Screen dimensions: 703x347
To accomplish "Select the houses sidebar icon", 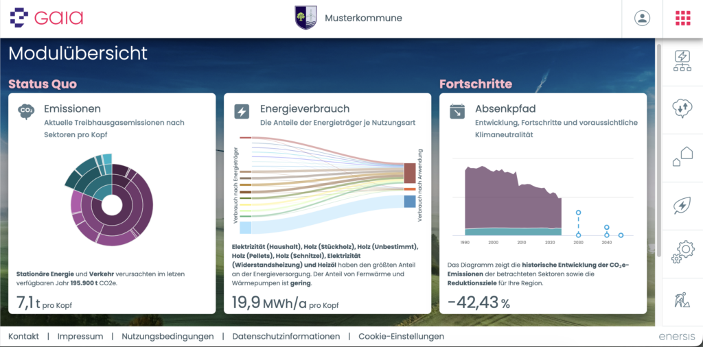I will pos(682,156).
